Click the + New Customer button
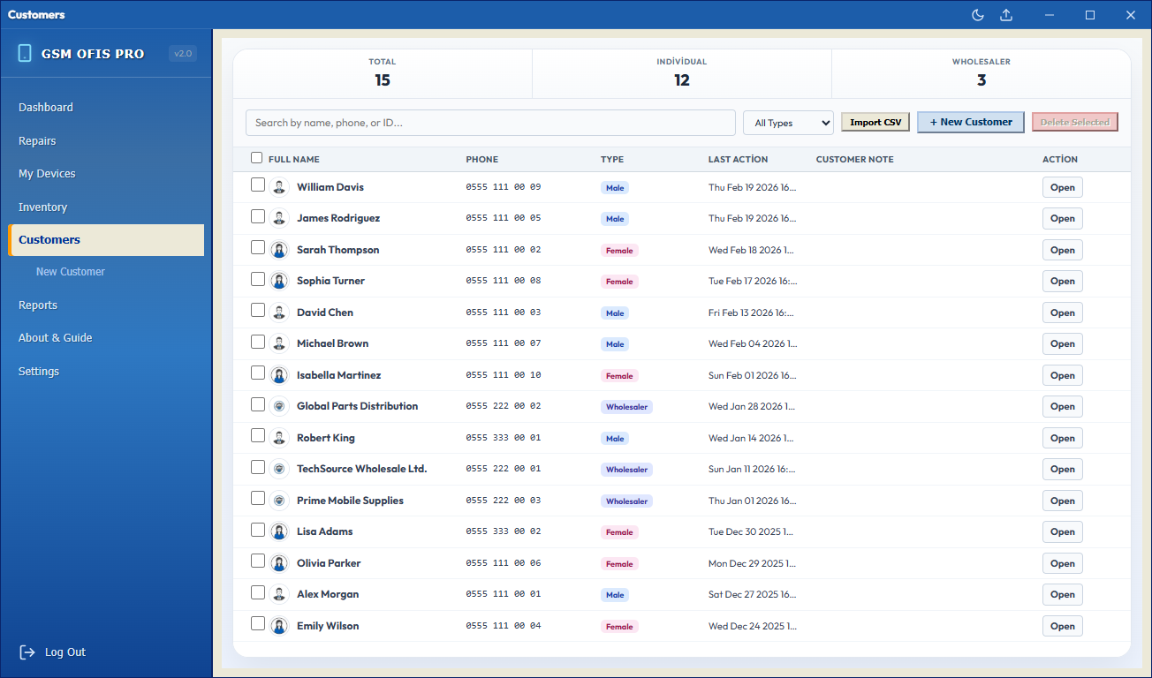Image resolution: width=1152 pixels, height=678 pixels. click(971, 122)
